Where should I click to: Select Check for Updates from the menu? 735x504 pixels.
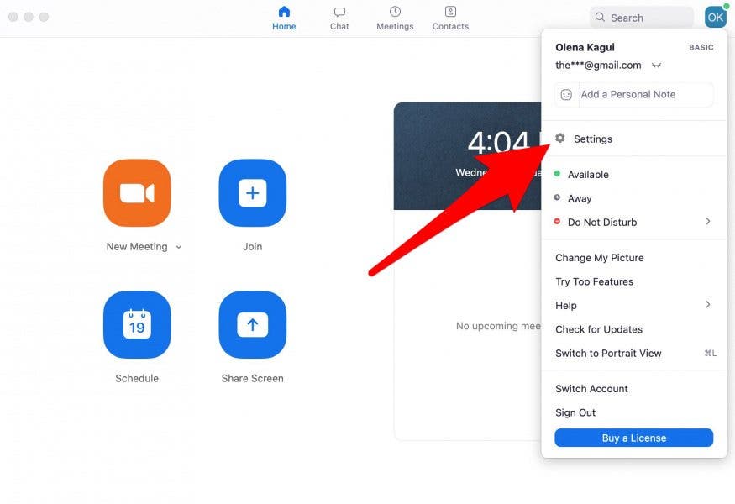pyautogui.click(x=599, y=329)
